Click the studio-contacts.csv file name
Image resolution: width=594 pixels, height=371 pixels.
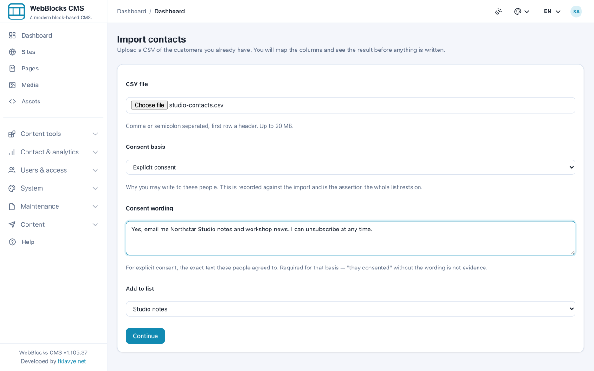196,105
